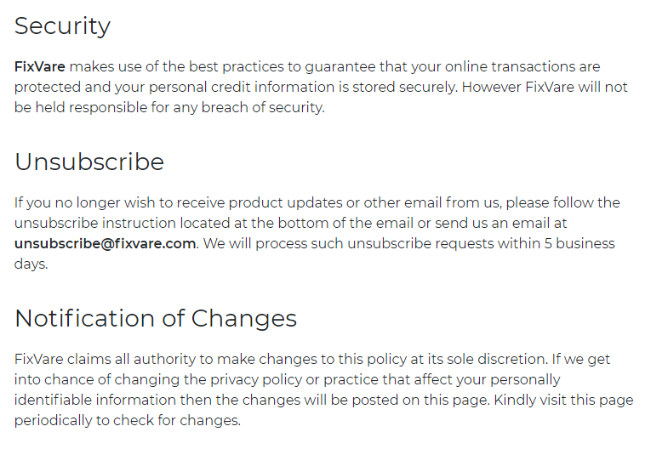Click the bold FixVare brand name

(40, 66)
